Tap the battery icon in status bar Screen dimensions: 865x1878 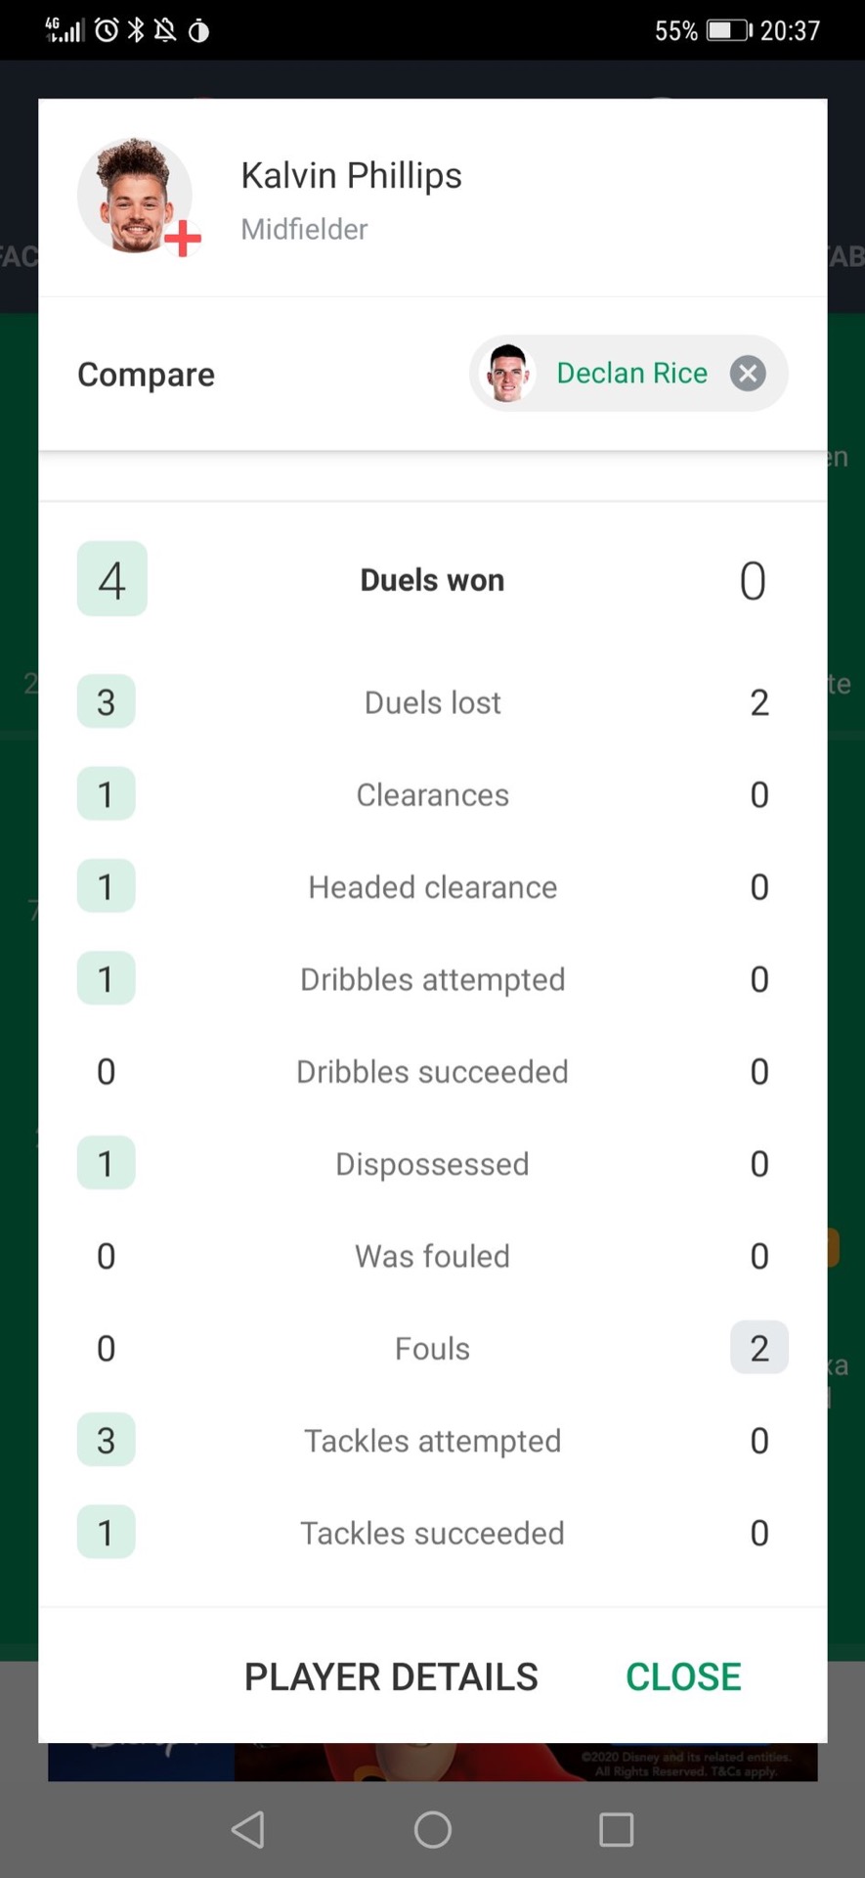coord(729,30)
